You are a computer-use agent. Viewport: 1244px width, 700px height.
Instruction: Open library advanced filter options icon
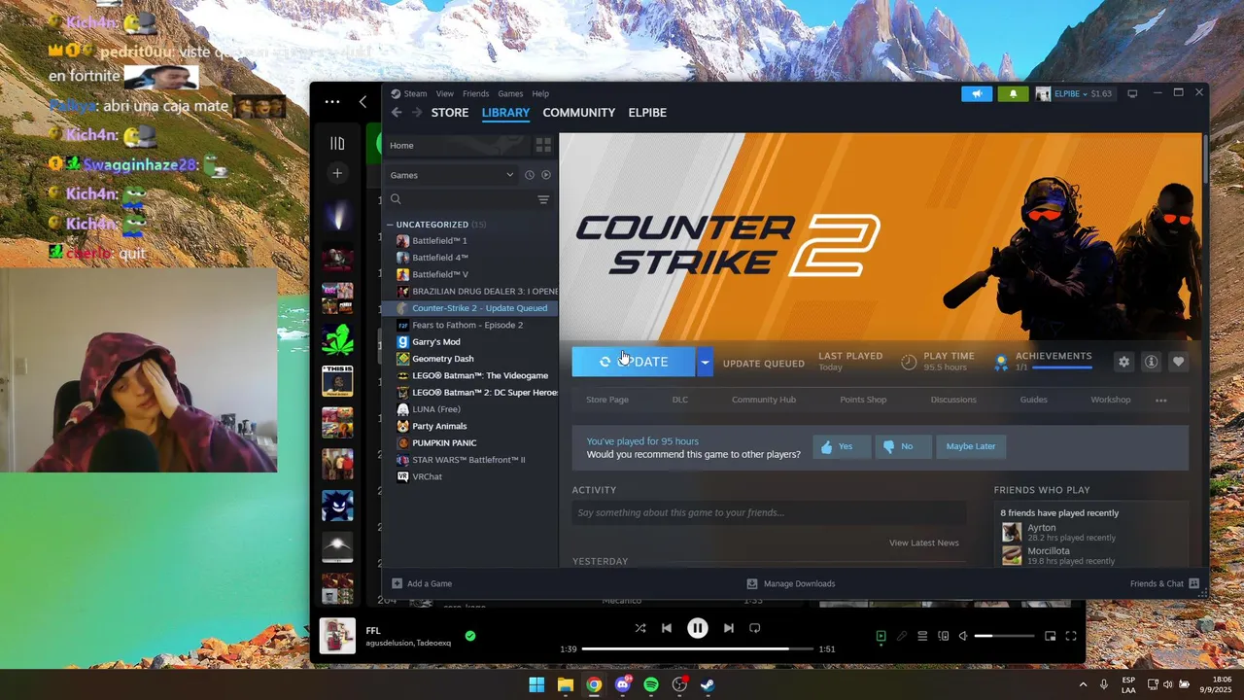coord(543,199)
